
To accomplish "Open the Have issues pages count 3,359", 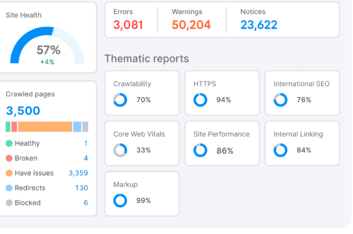I will 78,173.
